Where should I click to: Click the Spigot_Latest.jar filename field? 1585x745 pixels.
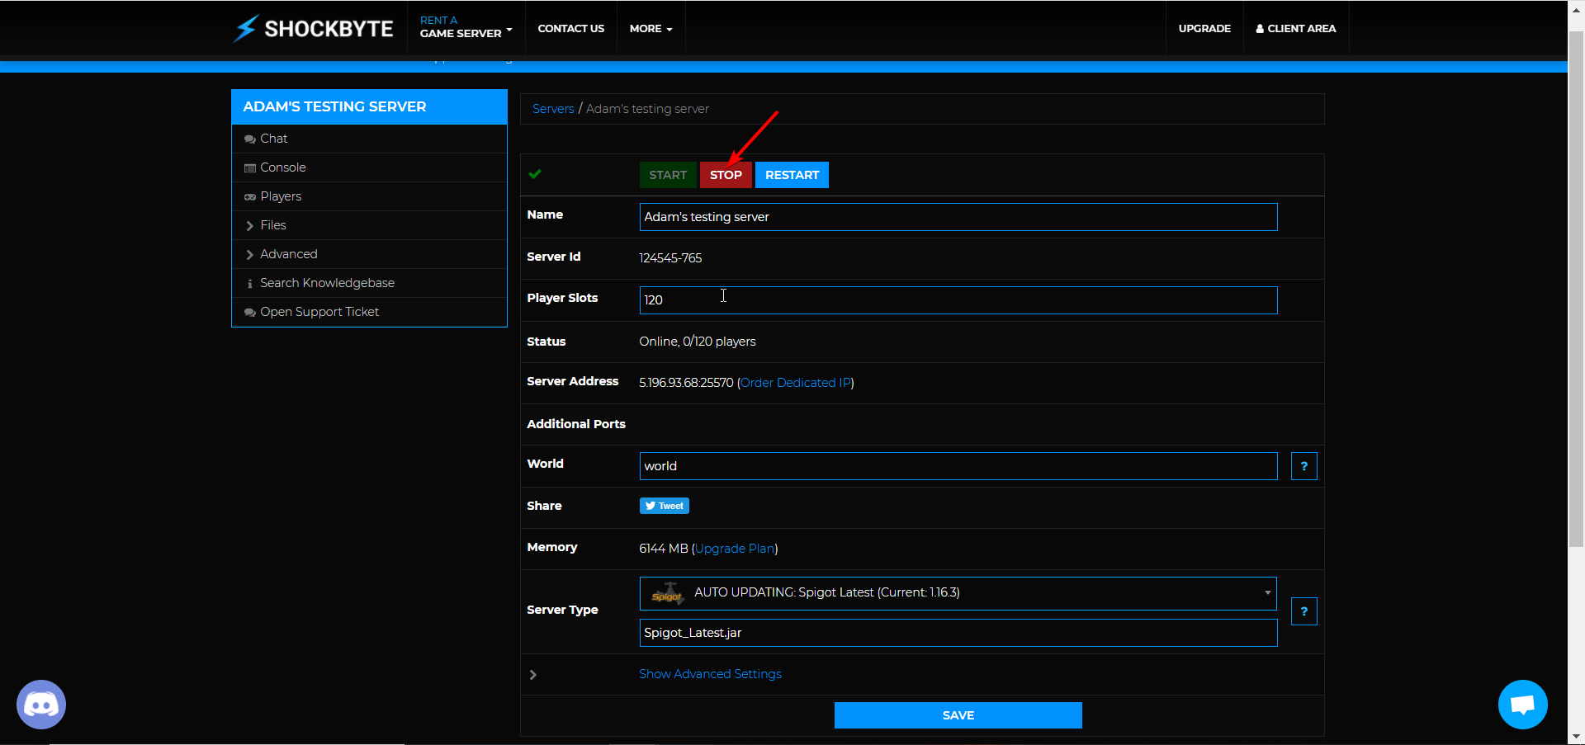[x=958, y=633]
